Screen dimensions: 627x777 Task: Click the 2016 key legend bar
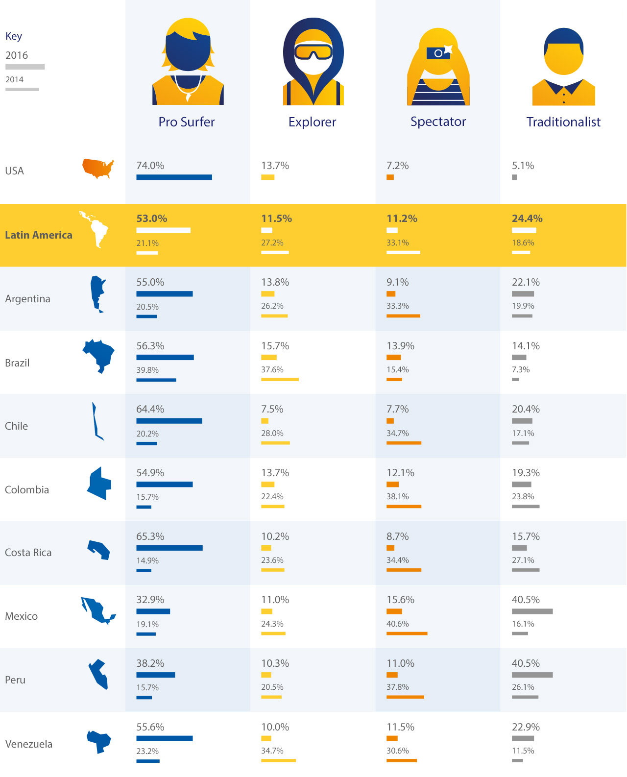click(25, 67)
